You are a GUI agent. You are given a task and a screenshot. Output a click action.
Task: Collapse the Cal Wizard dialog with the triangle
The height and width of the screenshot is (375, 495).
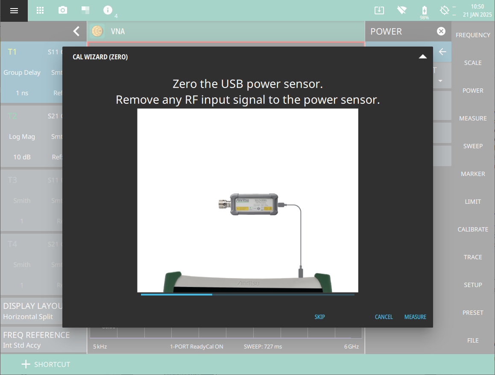click(x=422, y=56)
